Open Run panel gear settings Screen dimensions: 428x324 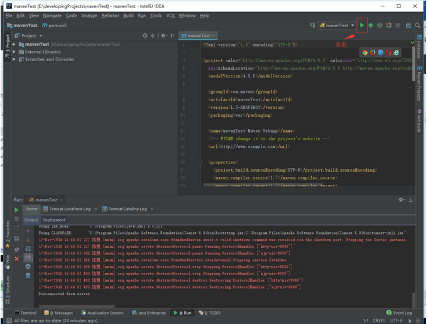pyautogui.click(x=401, y=200)
